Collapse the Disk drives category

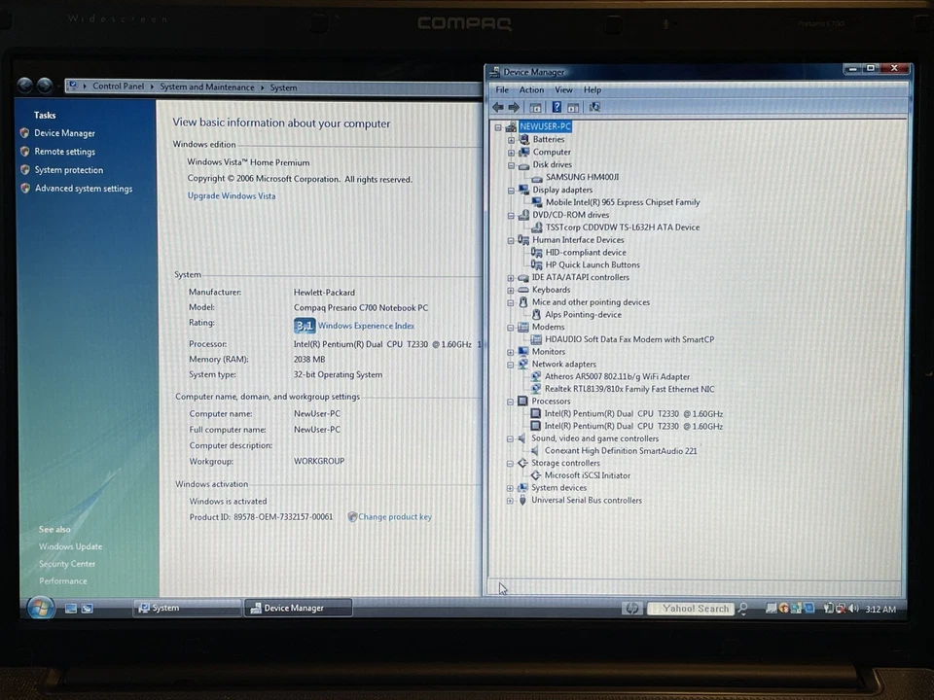click(x=511, y=165)
